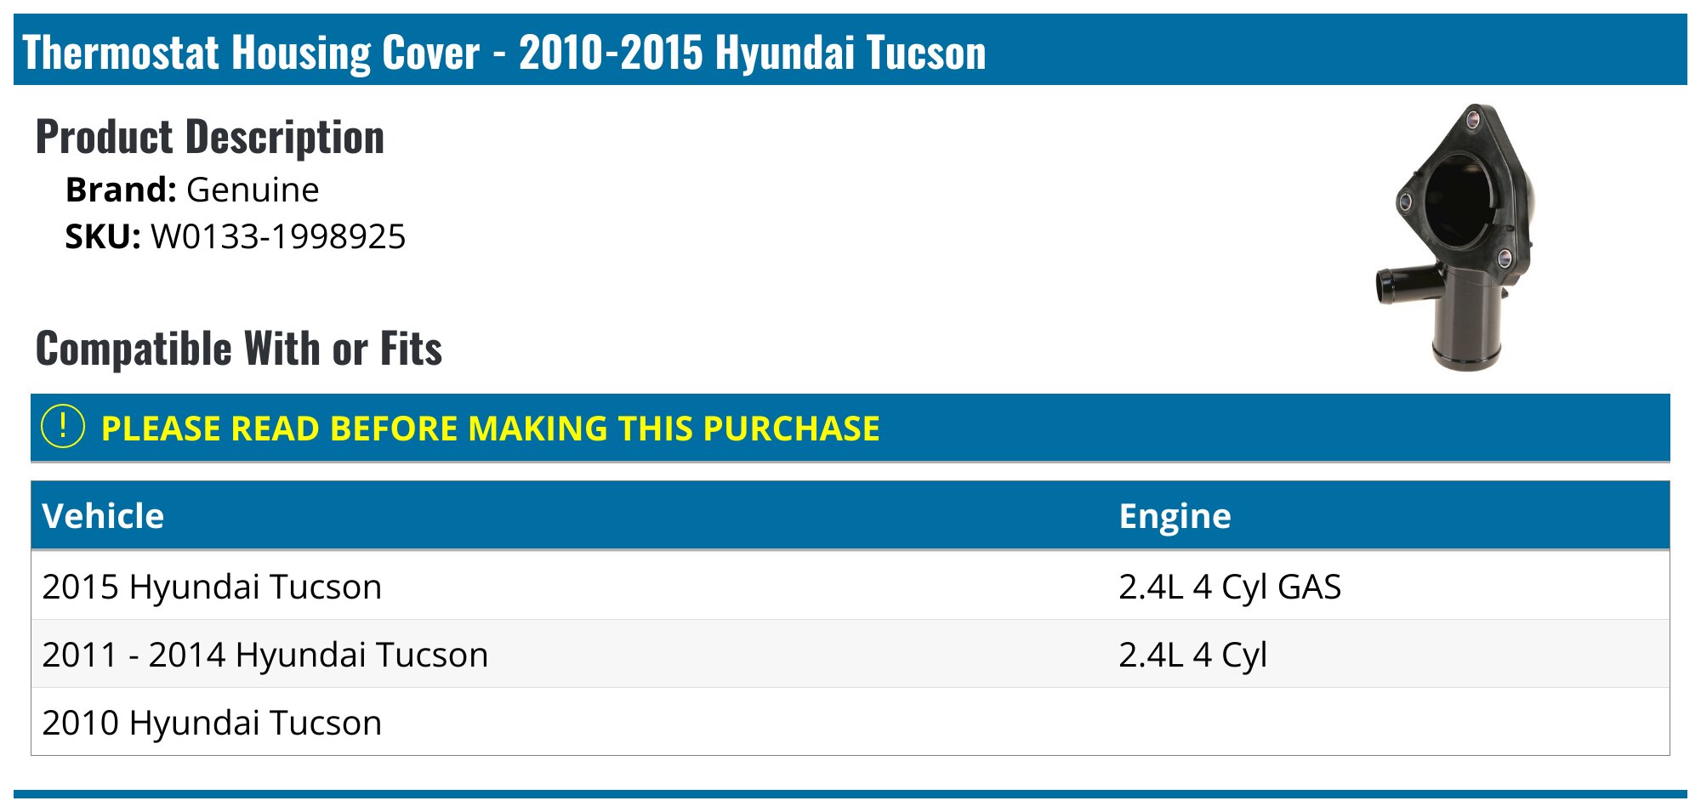
Task: Click the Genuine brand name
Action: 253,190
